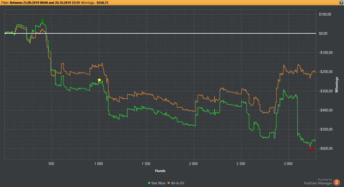This screenshot has height=187, width=344.
Task: Click the green Net Won legend swatch
Action: (149, 183)
